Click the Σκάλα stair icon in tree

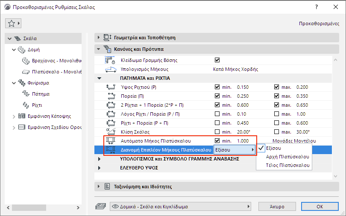click(18, 38)
